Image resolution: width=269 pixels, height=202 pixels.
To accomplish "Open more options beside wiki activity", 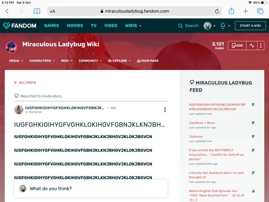I will point(261,46).
